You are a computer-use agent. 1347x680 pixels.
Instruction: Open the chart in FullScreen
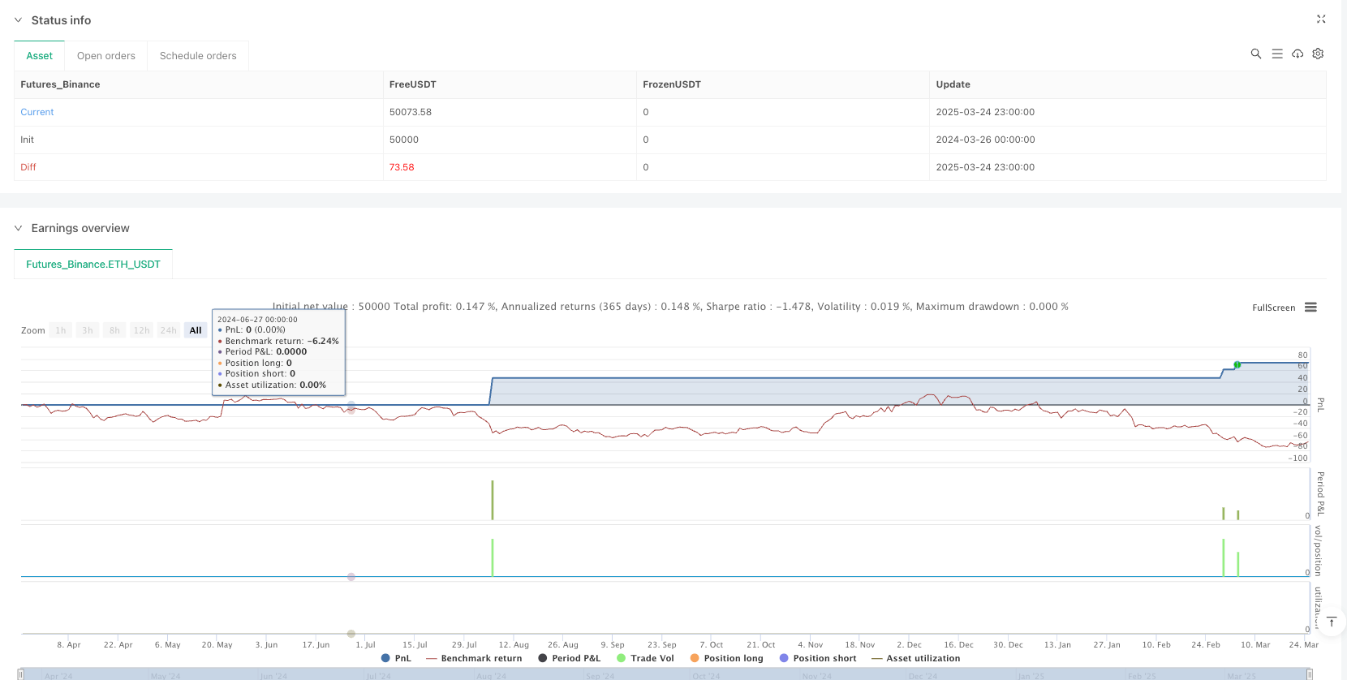pyautogui.click(x=1273, y=308)
